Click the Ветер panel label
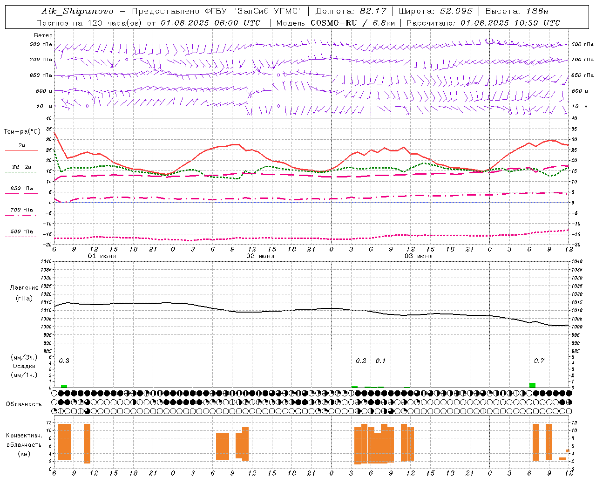Screen dimensions: 596x477 [x=43, y=35]
